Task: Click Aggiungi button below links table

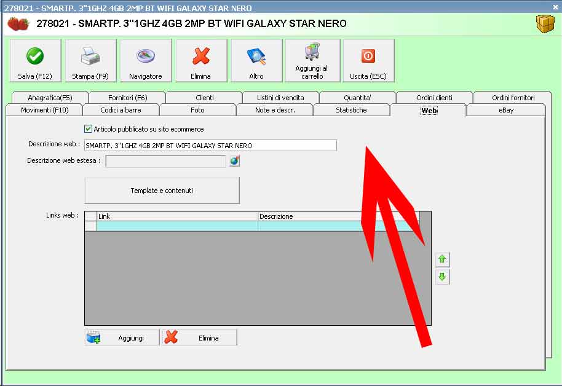Action: click(122, 337)
